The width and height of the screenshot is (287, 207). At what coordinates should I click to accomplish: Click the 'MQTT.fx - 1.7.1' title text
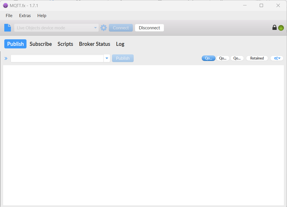point(24,6)
